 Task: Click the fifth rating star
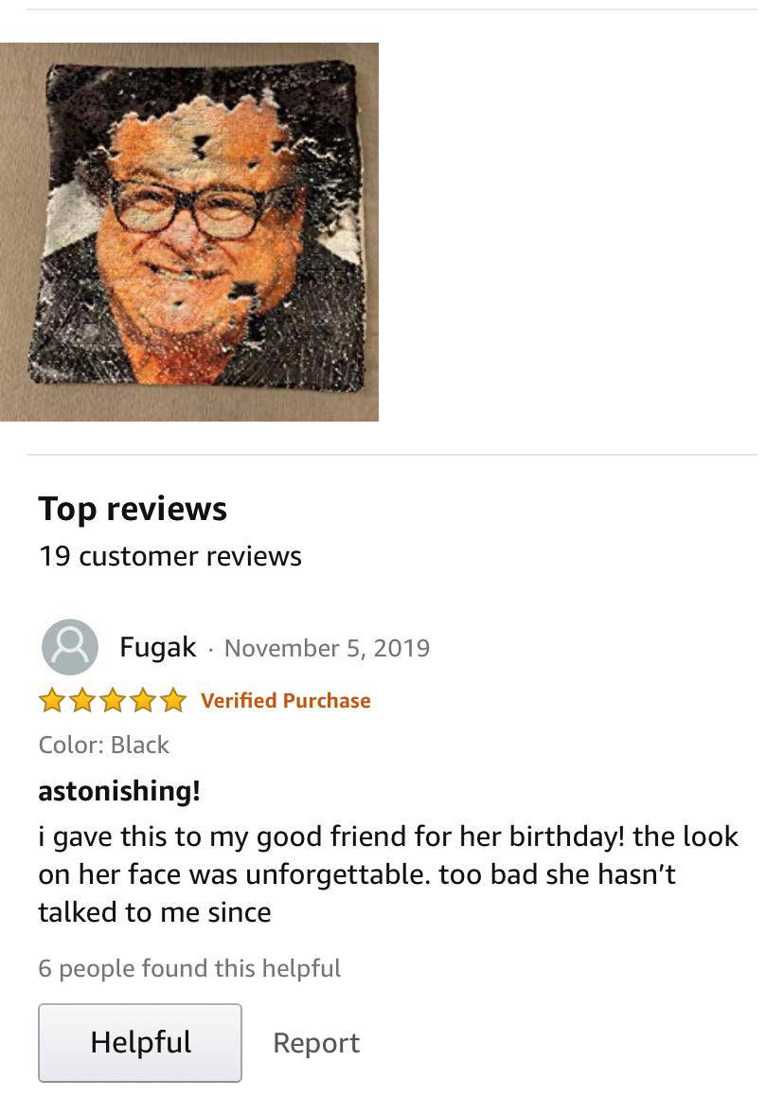pyautogui.click(x=173, y=700)
